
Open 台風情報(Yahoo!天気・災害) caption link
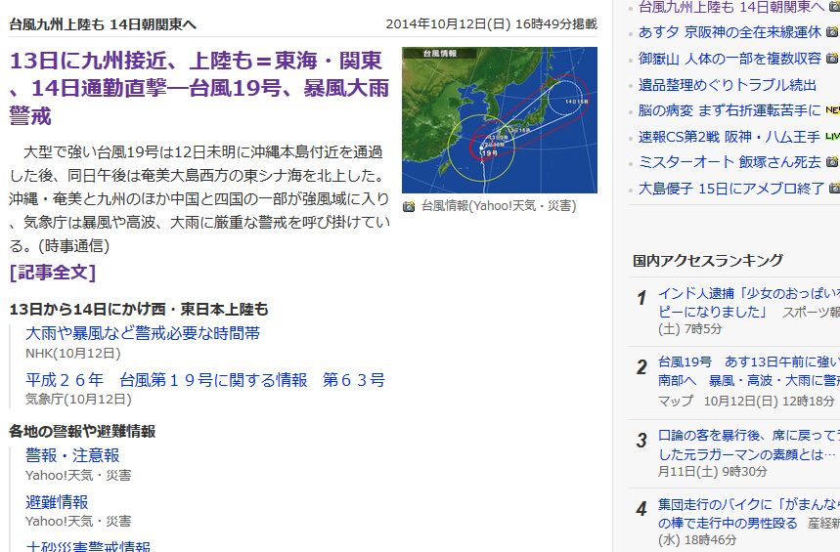tap(499, 206)
